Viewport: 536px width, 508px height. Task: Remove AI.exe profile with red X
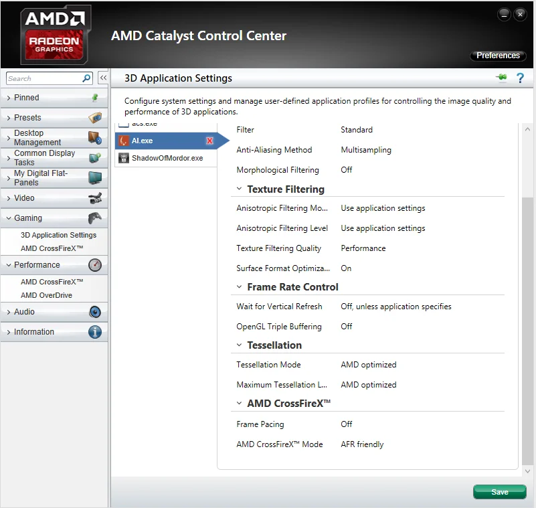209,141
